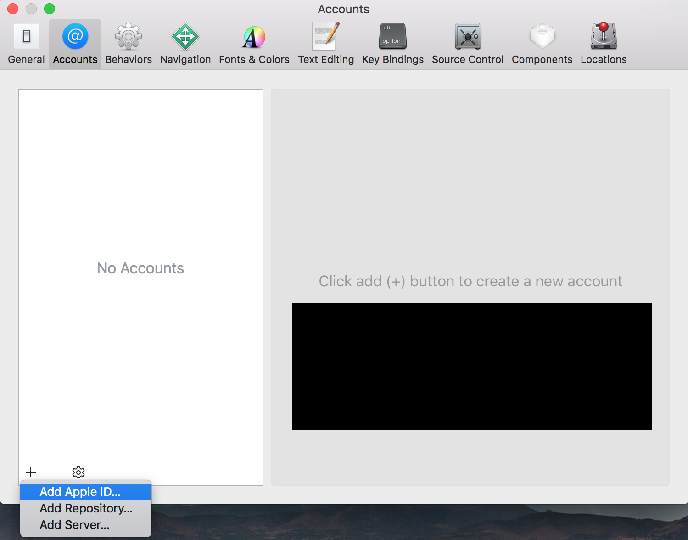Screen dimensions: 688x540
Task: Click the remove account minus button
Action: click(55, 472)
